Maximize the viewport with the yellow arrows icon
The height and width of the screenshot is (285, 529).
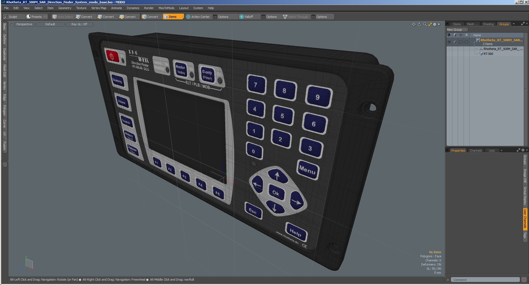point(430,24)
